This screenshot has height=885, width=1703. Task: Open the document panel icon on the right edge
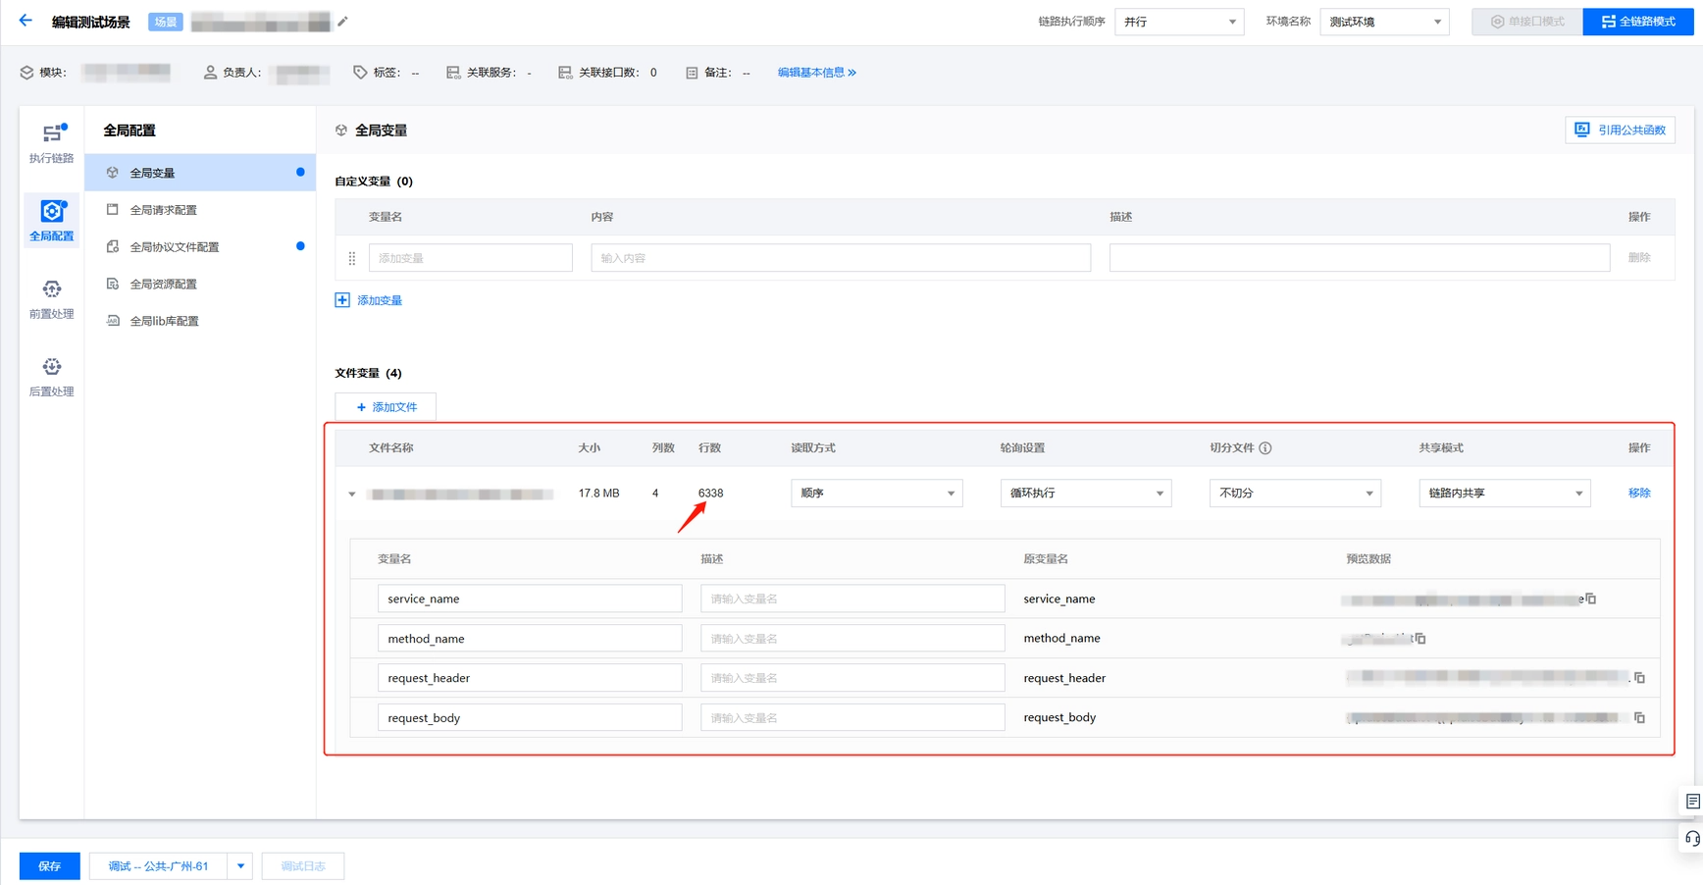[1692, 802]
